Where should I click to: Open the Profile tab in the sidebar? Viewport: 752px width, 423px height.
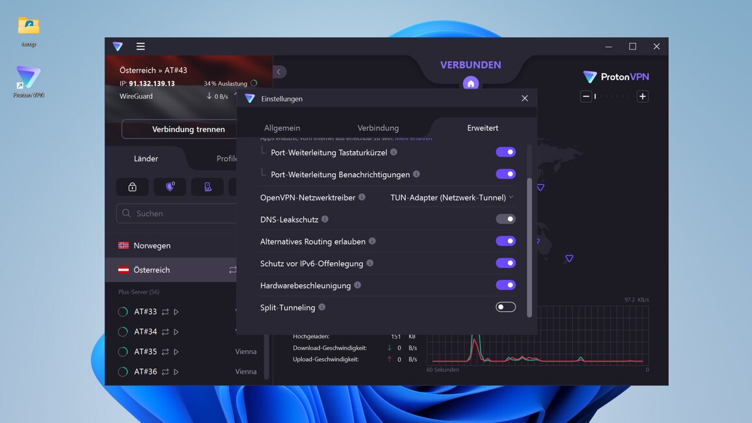[226, 158]
